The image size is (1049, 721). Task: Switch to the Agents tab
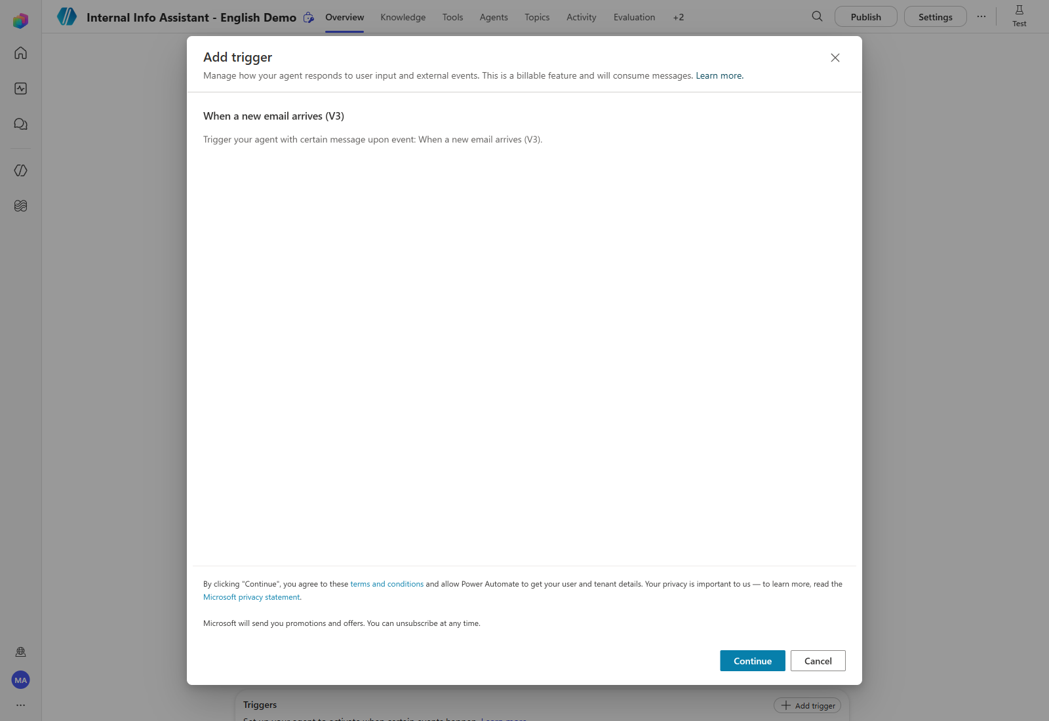(x=494, y=17)
